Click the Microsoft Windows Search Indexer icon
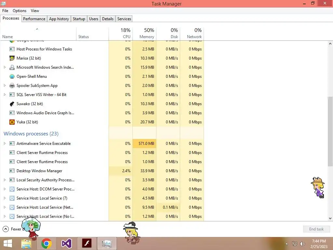 pyautogui.click(x=12, y=67)
